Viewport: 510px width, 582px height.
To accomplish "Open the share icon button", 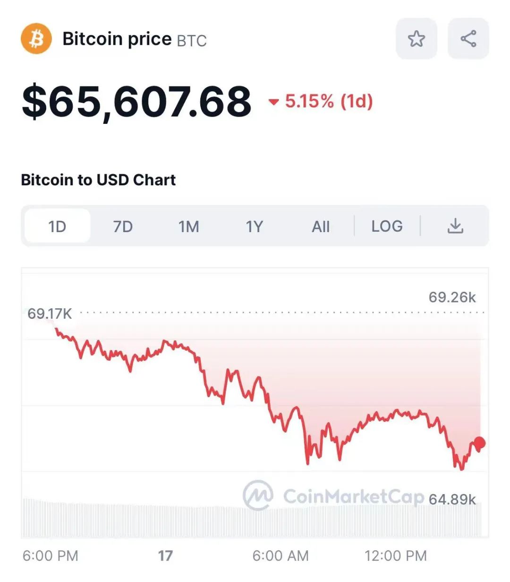I will tap(468, 39).
